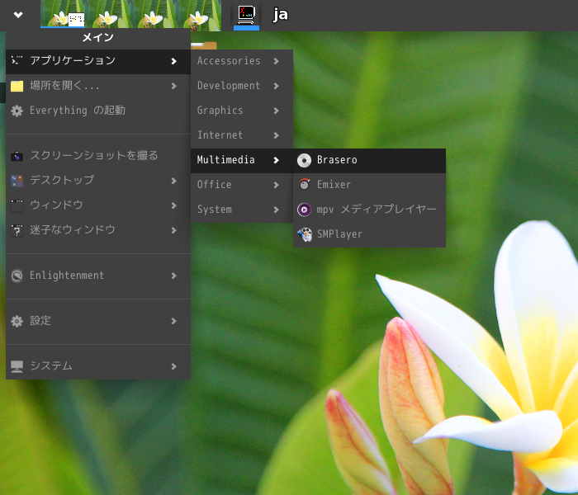Viewport: 578px width, 495px height.
Task: Open the デスクトップ submenu
Action: click(98, 181)
